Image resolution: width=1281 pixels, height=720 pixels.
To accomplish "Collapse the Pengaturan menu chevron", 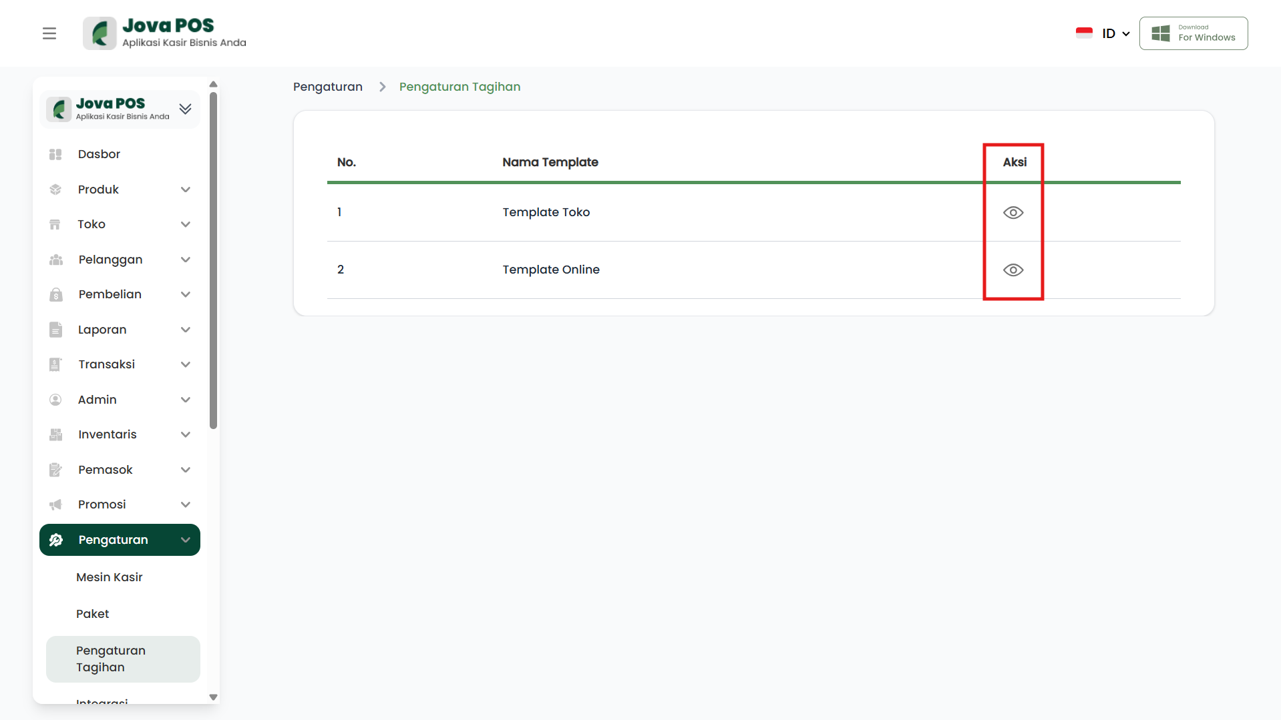I will (186, 540).
